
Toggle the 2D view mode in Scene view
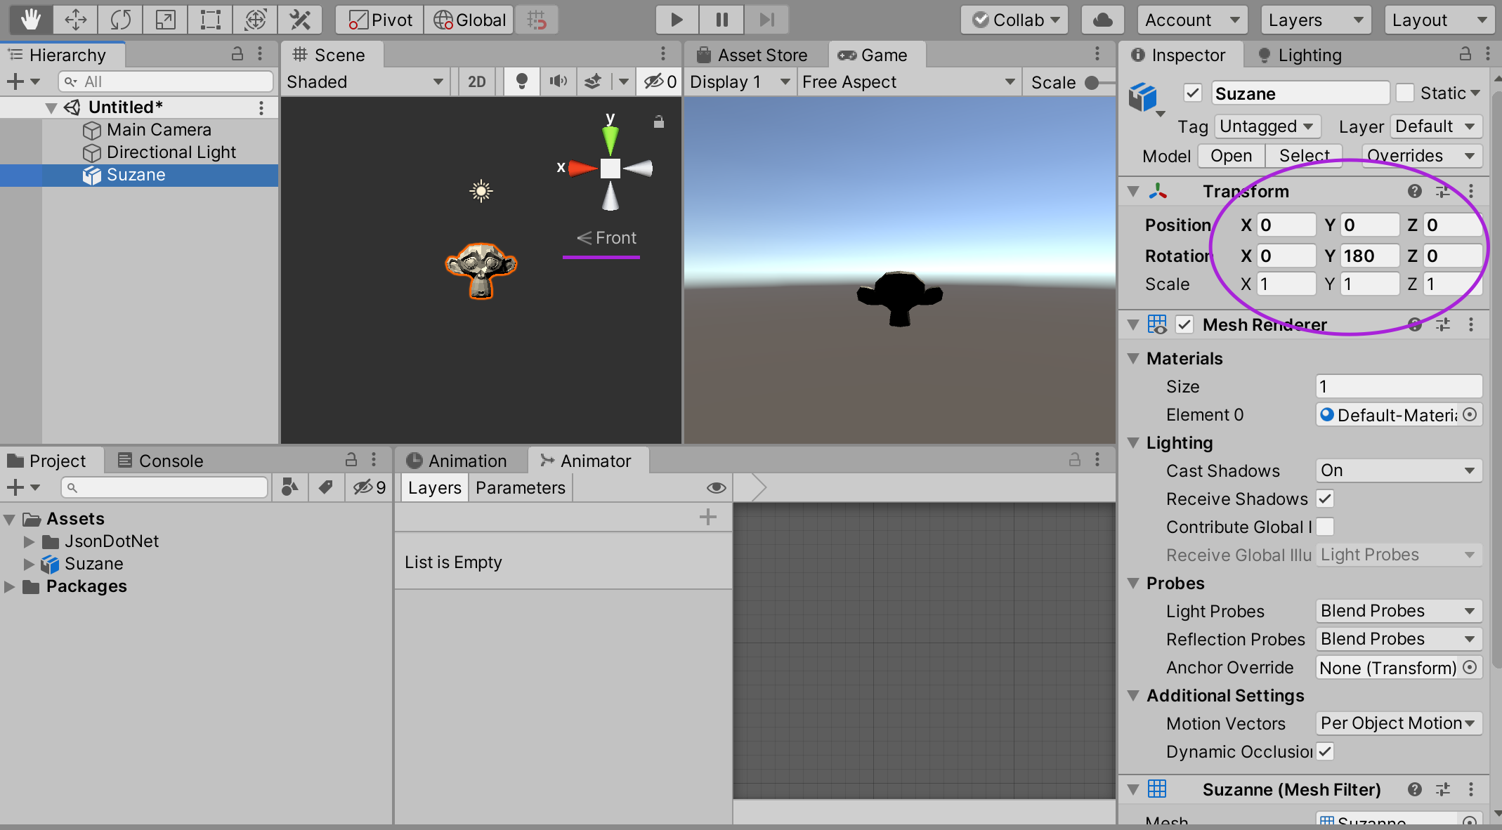click(476, 81)
